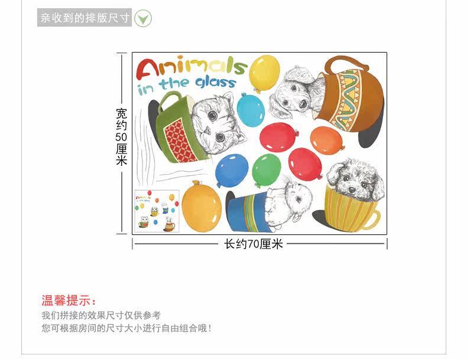Select the orange balloon under the brown jug
The height and width of the screenshot is (359, 467).
point(327,141)
